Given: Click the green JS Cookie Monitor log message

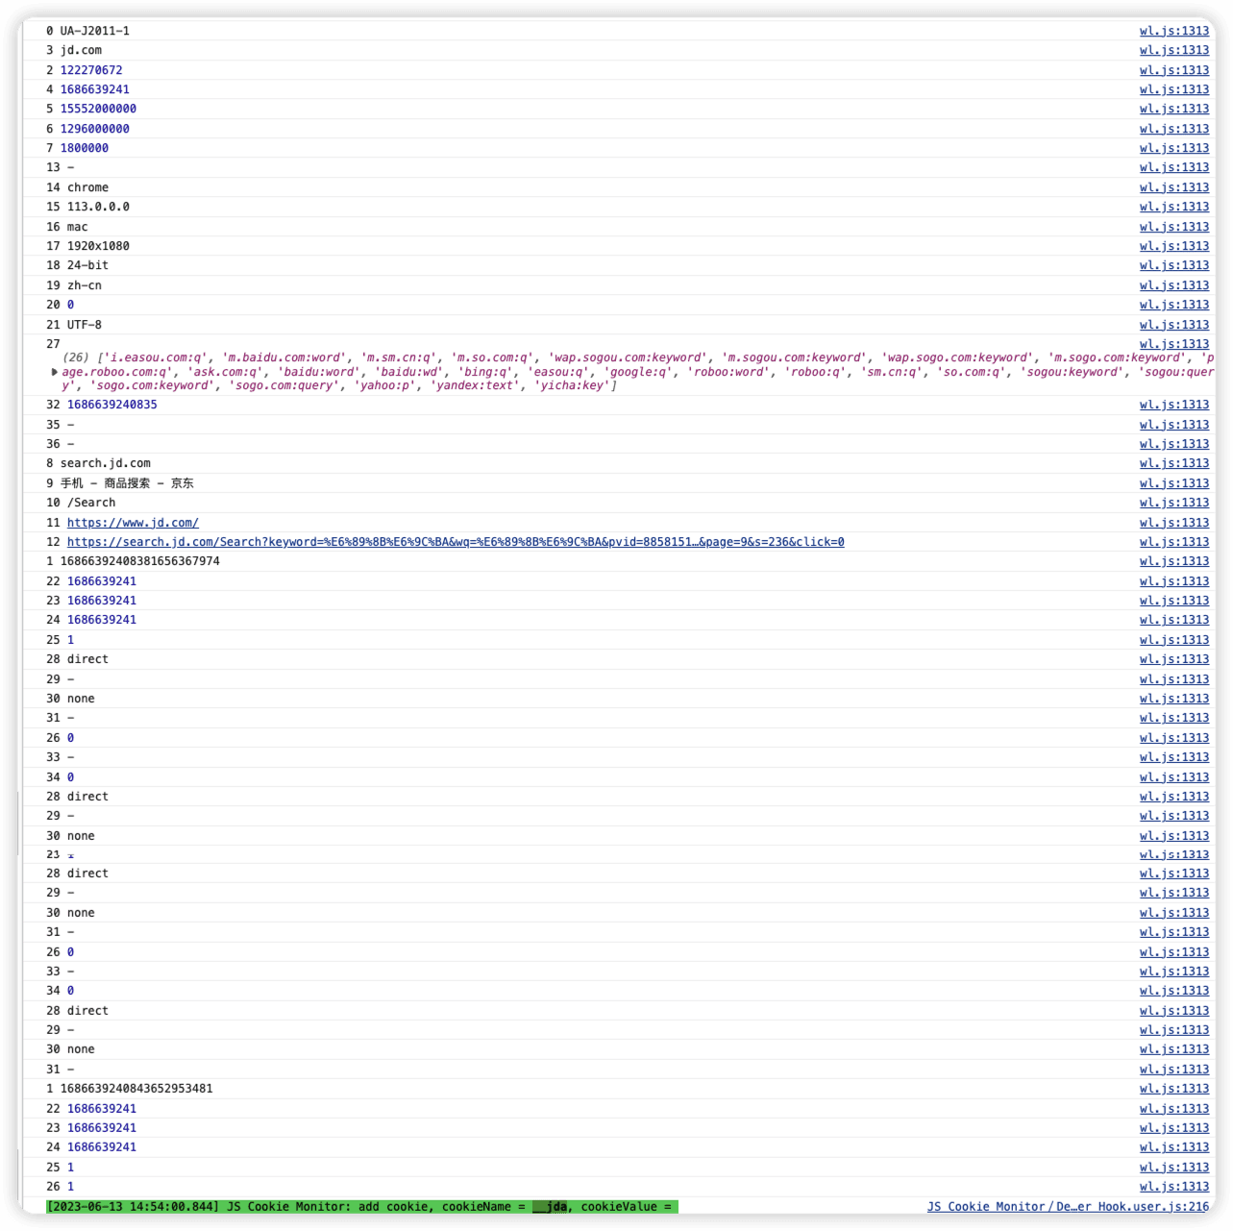Looking at the screenshot, I should click(x=361, y=1207).
